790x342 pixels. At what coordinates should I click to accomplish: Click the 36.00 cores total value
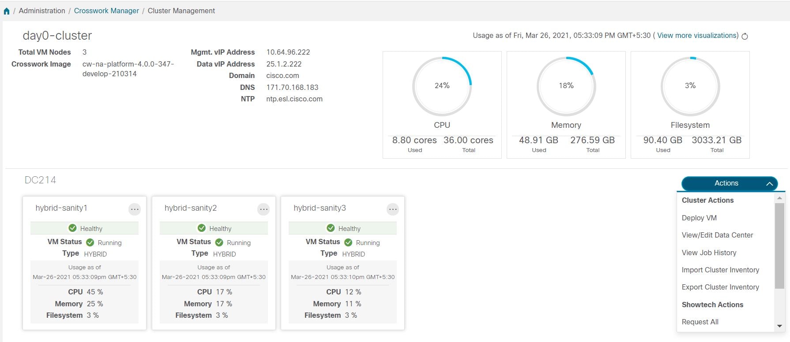tap(468, 140)
